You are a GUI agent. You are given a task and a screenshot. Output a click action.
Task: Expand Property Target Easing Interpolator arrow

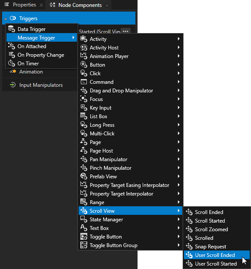pyautogui.click(x=179, y=185)
